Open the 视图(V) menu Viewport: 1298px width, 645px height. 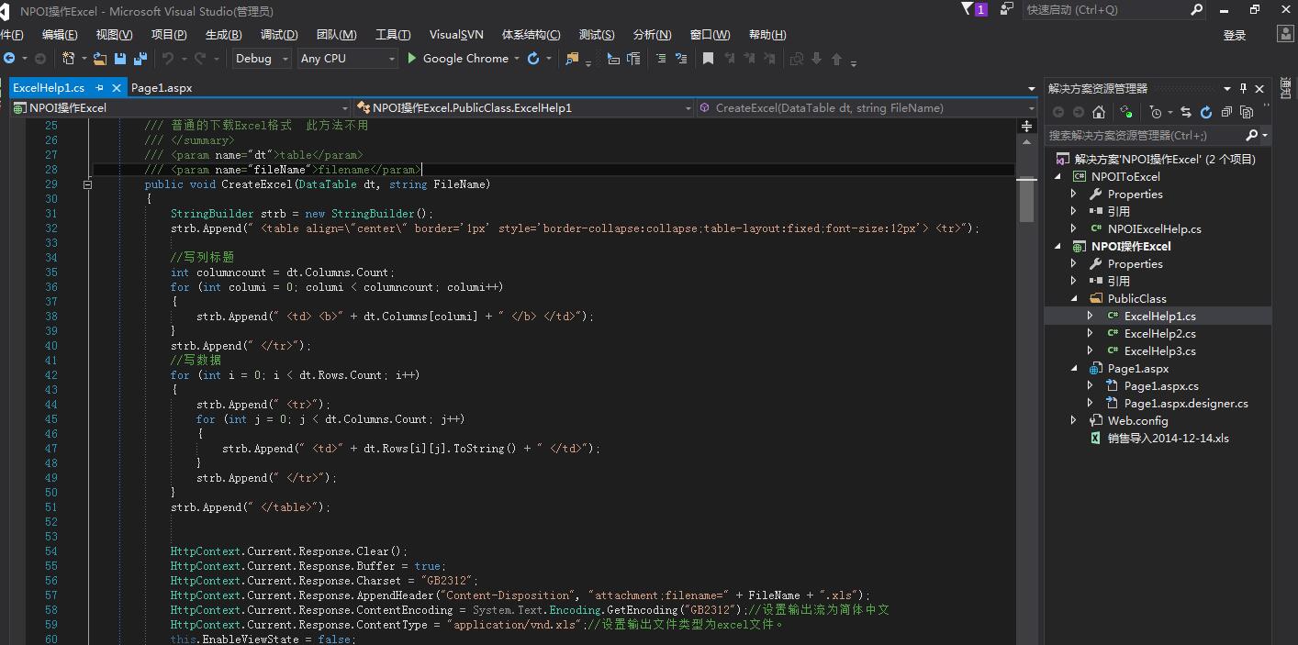pyautogui.click(x=114, y=34)
